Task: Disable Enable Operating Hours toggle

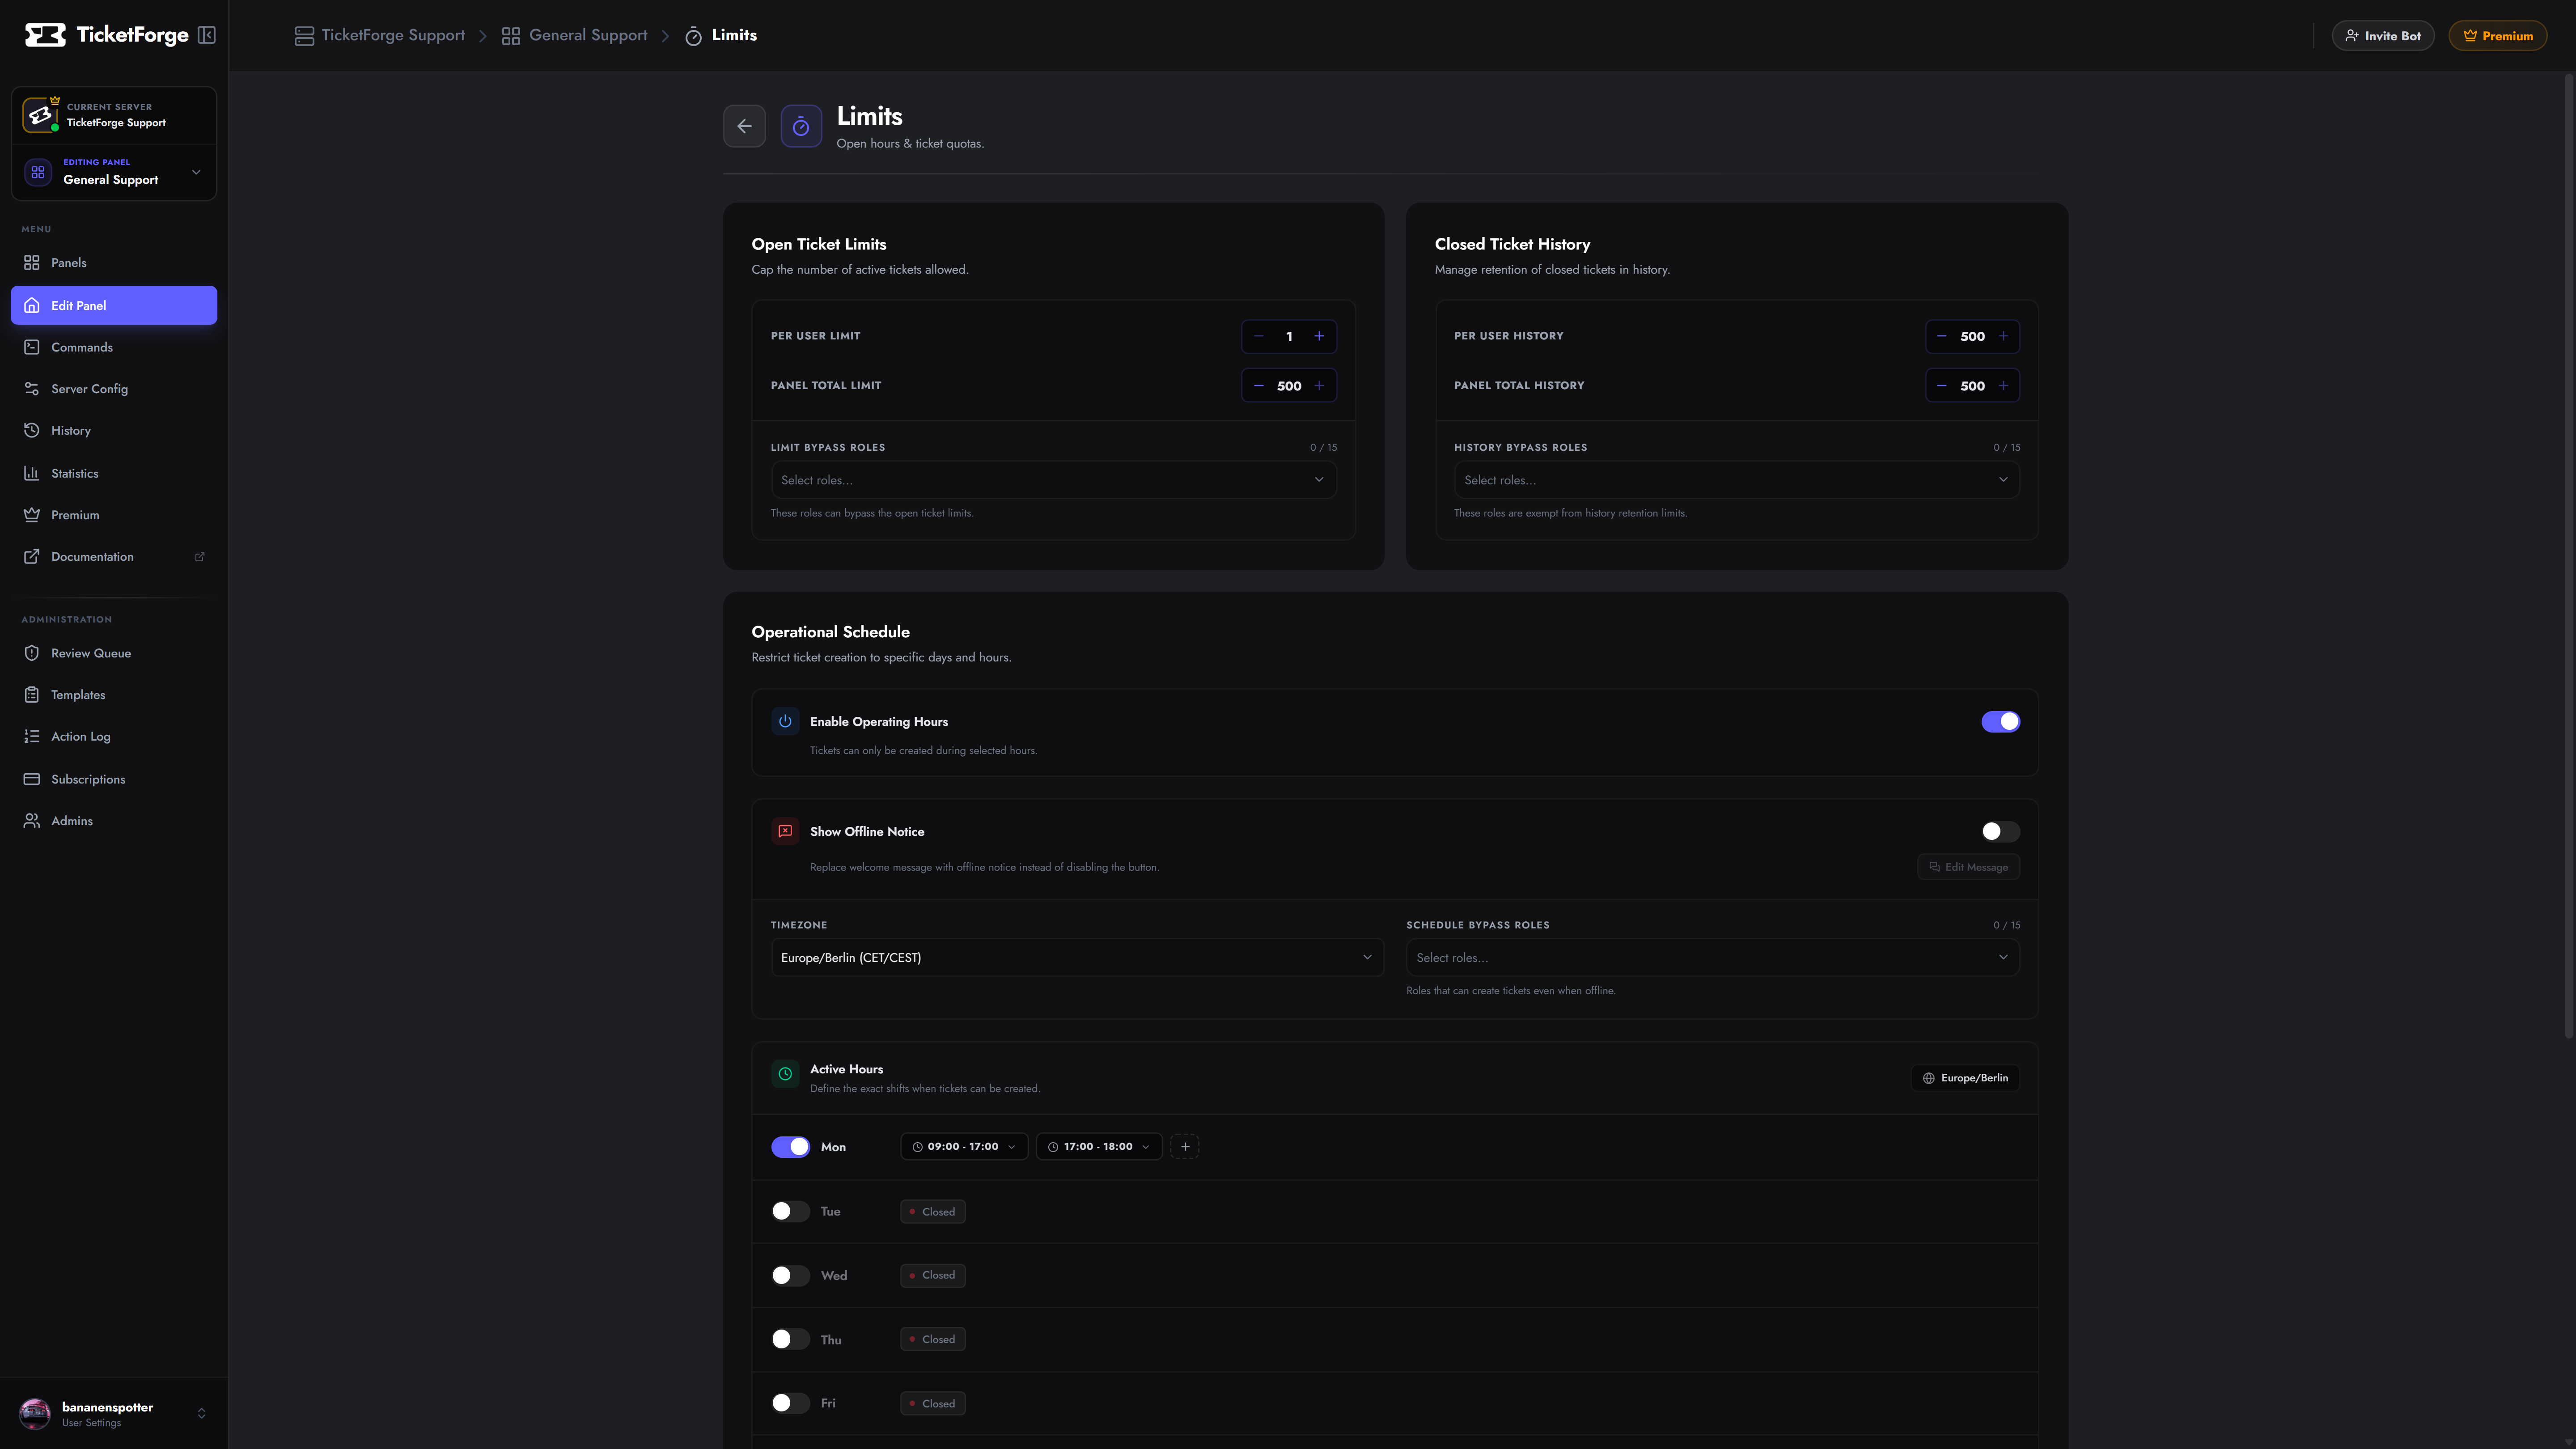Action: (x=2000, y=722)
